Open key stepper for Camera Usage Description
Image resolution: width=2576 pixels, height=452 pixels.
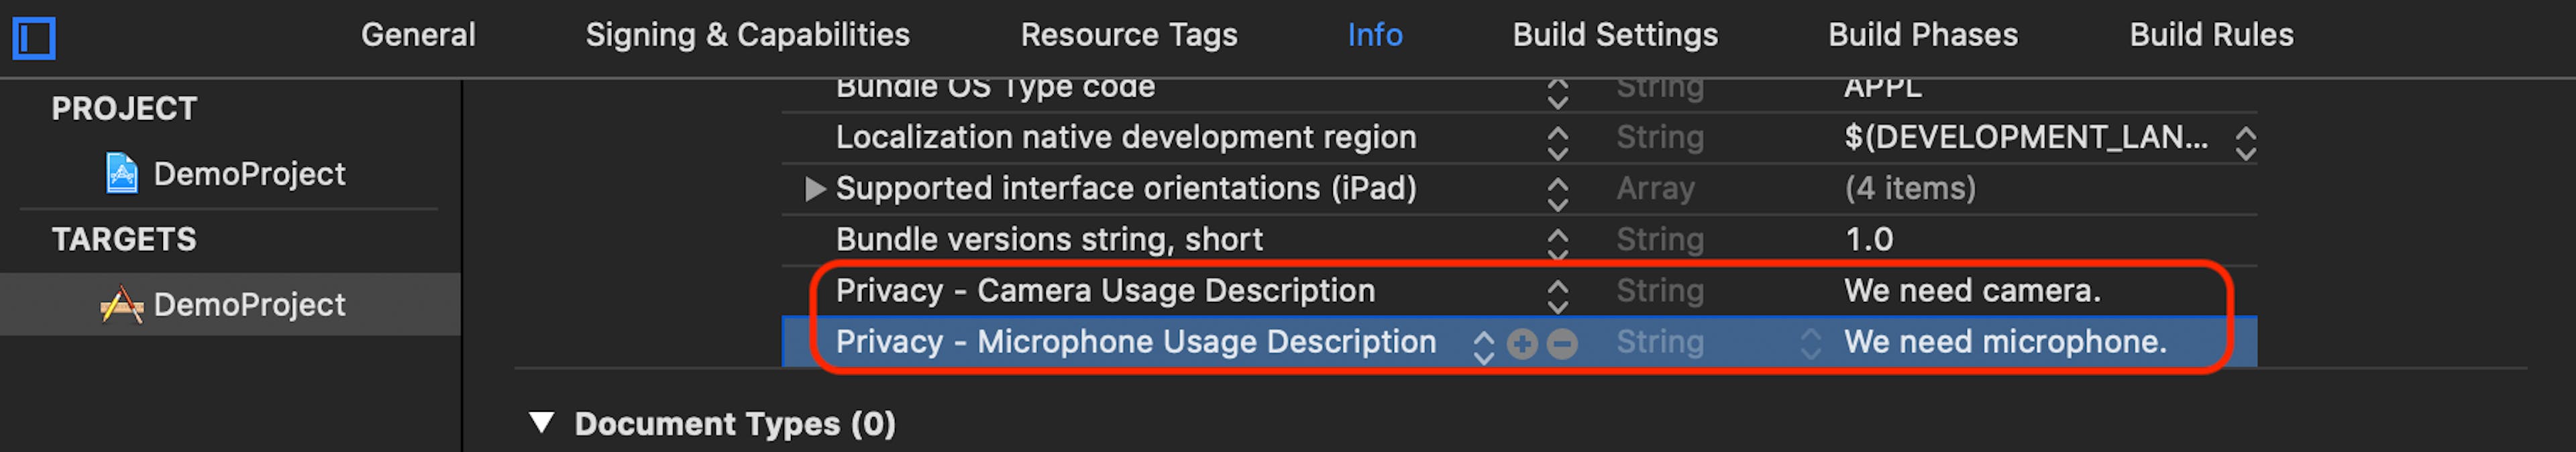click(x=1557, y=294)
